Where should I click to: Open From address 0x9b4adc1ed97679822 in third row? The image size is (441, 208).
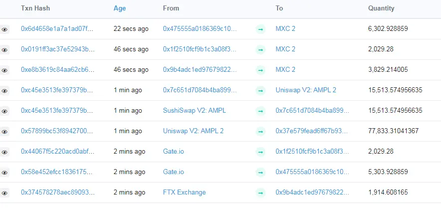coord(200,69)
